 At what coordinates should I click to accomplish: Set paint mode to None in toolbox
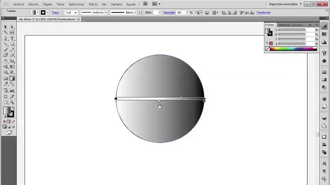pos(13,122)
